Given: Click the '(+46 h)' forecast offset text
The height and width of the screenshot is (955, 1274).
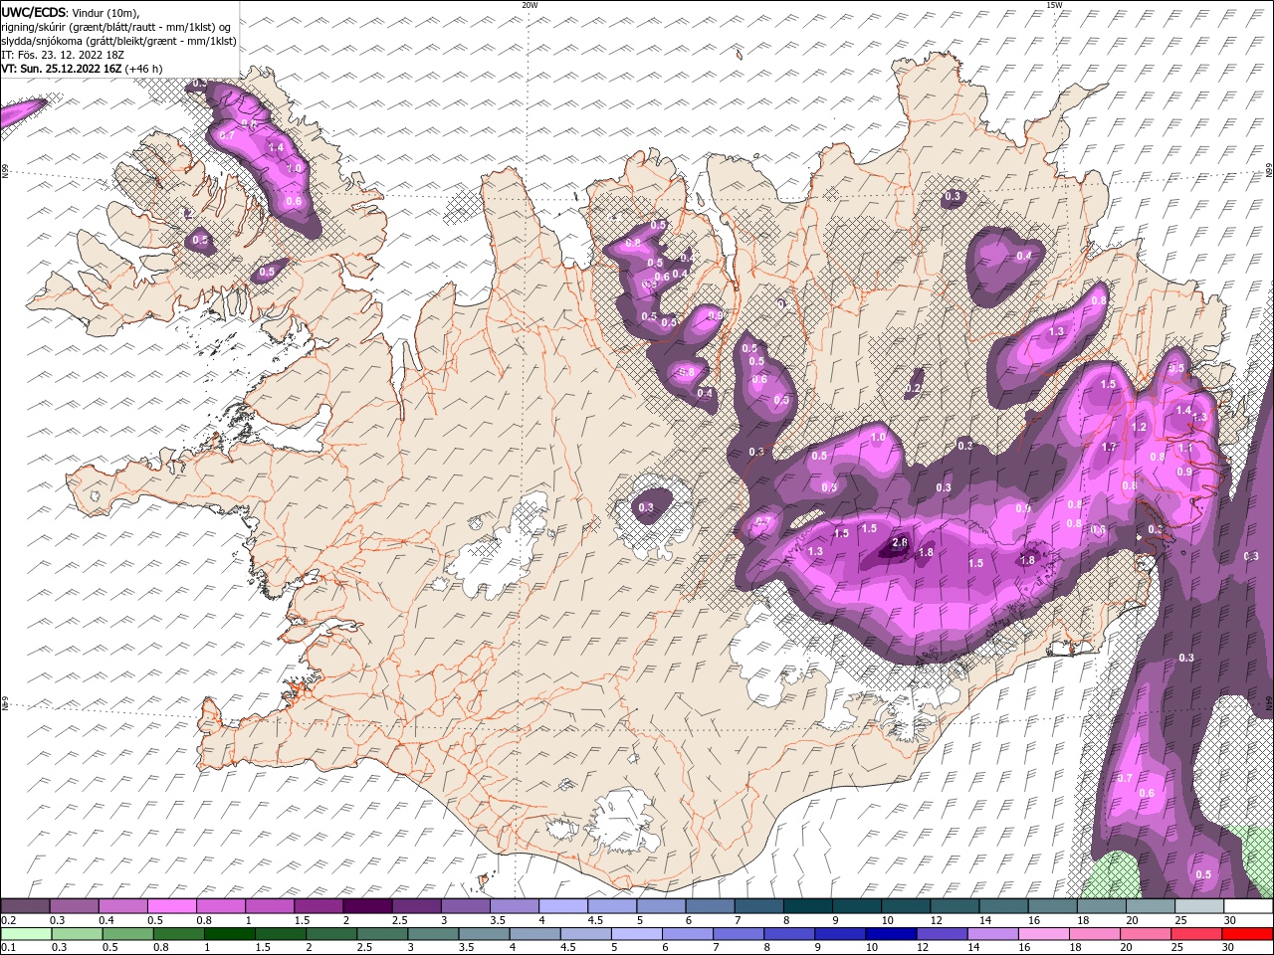Looking at the screenshot, I should tap(144, 69).
